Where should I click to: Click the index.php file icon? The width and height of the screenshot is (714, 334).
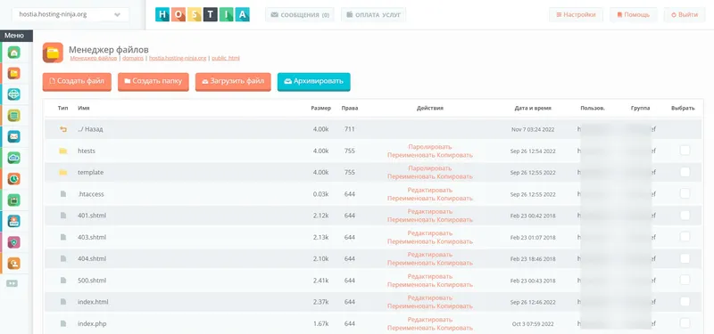(x=63, y=323)
